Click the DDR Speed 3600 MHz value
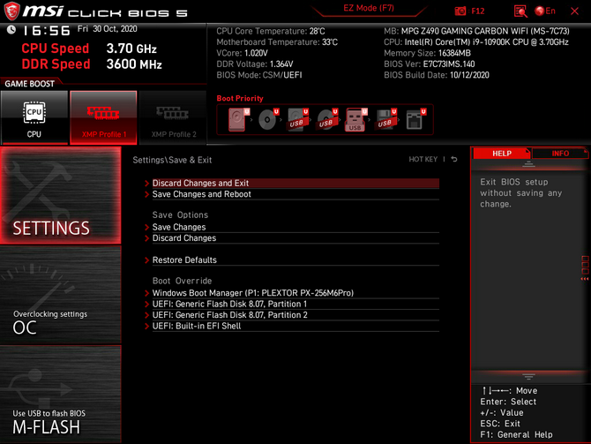 point(134,64)
